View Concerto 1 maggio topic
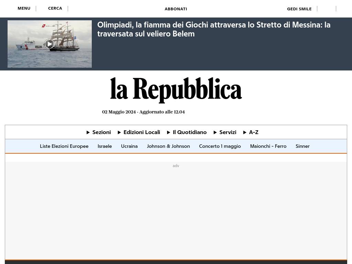The image size is (352, 264). (x=220, y=146)
